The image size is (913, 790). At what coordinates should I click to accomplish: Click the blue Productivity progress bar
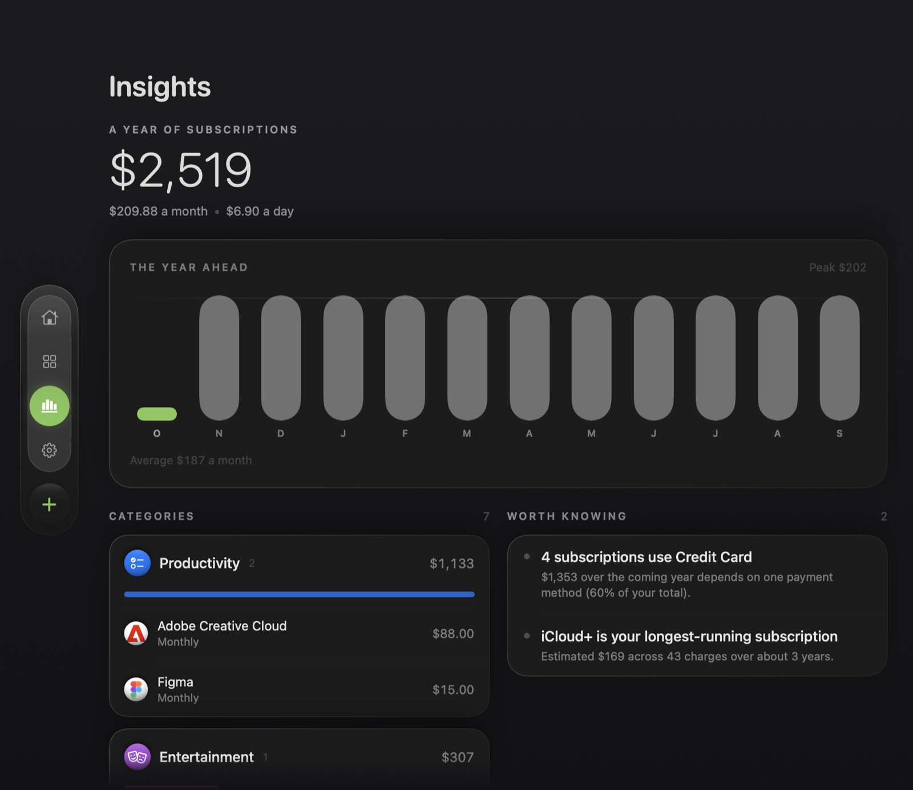tap(299, 594)
